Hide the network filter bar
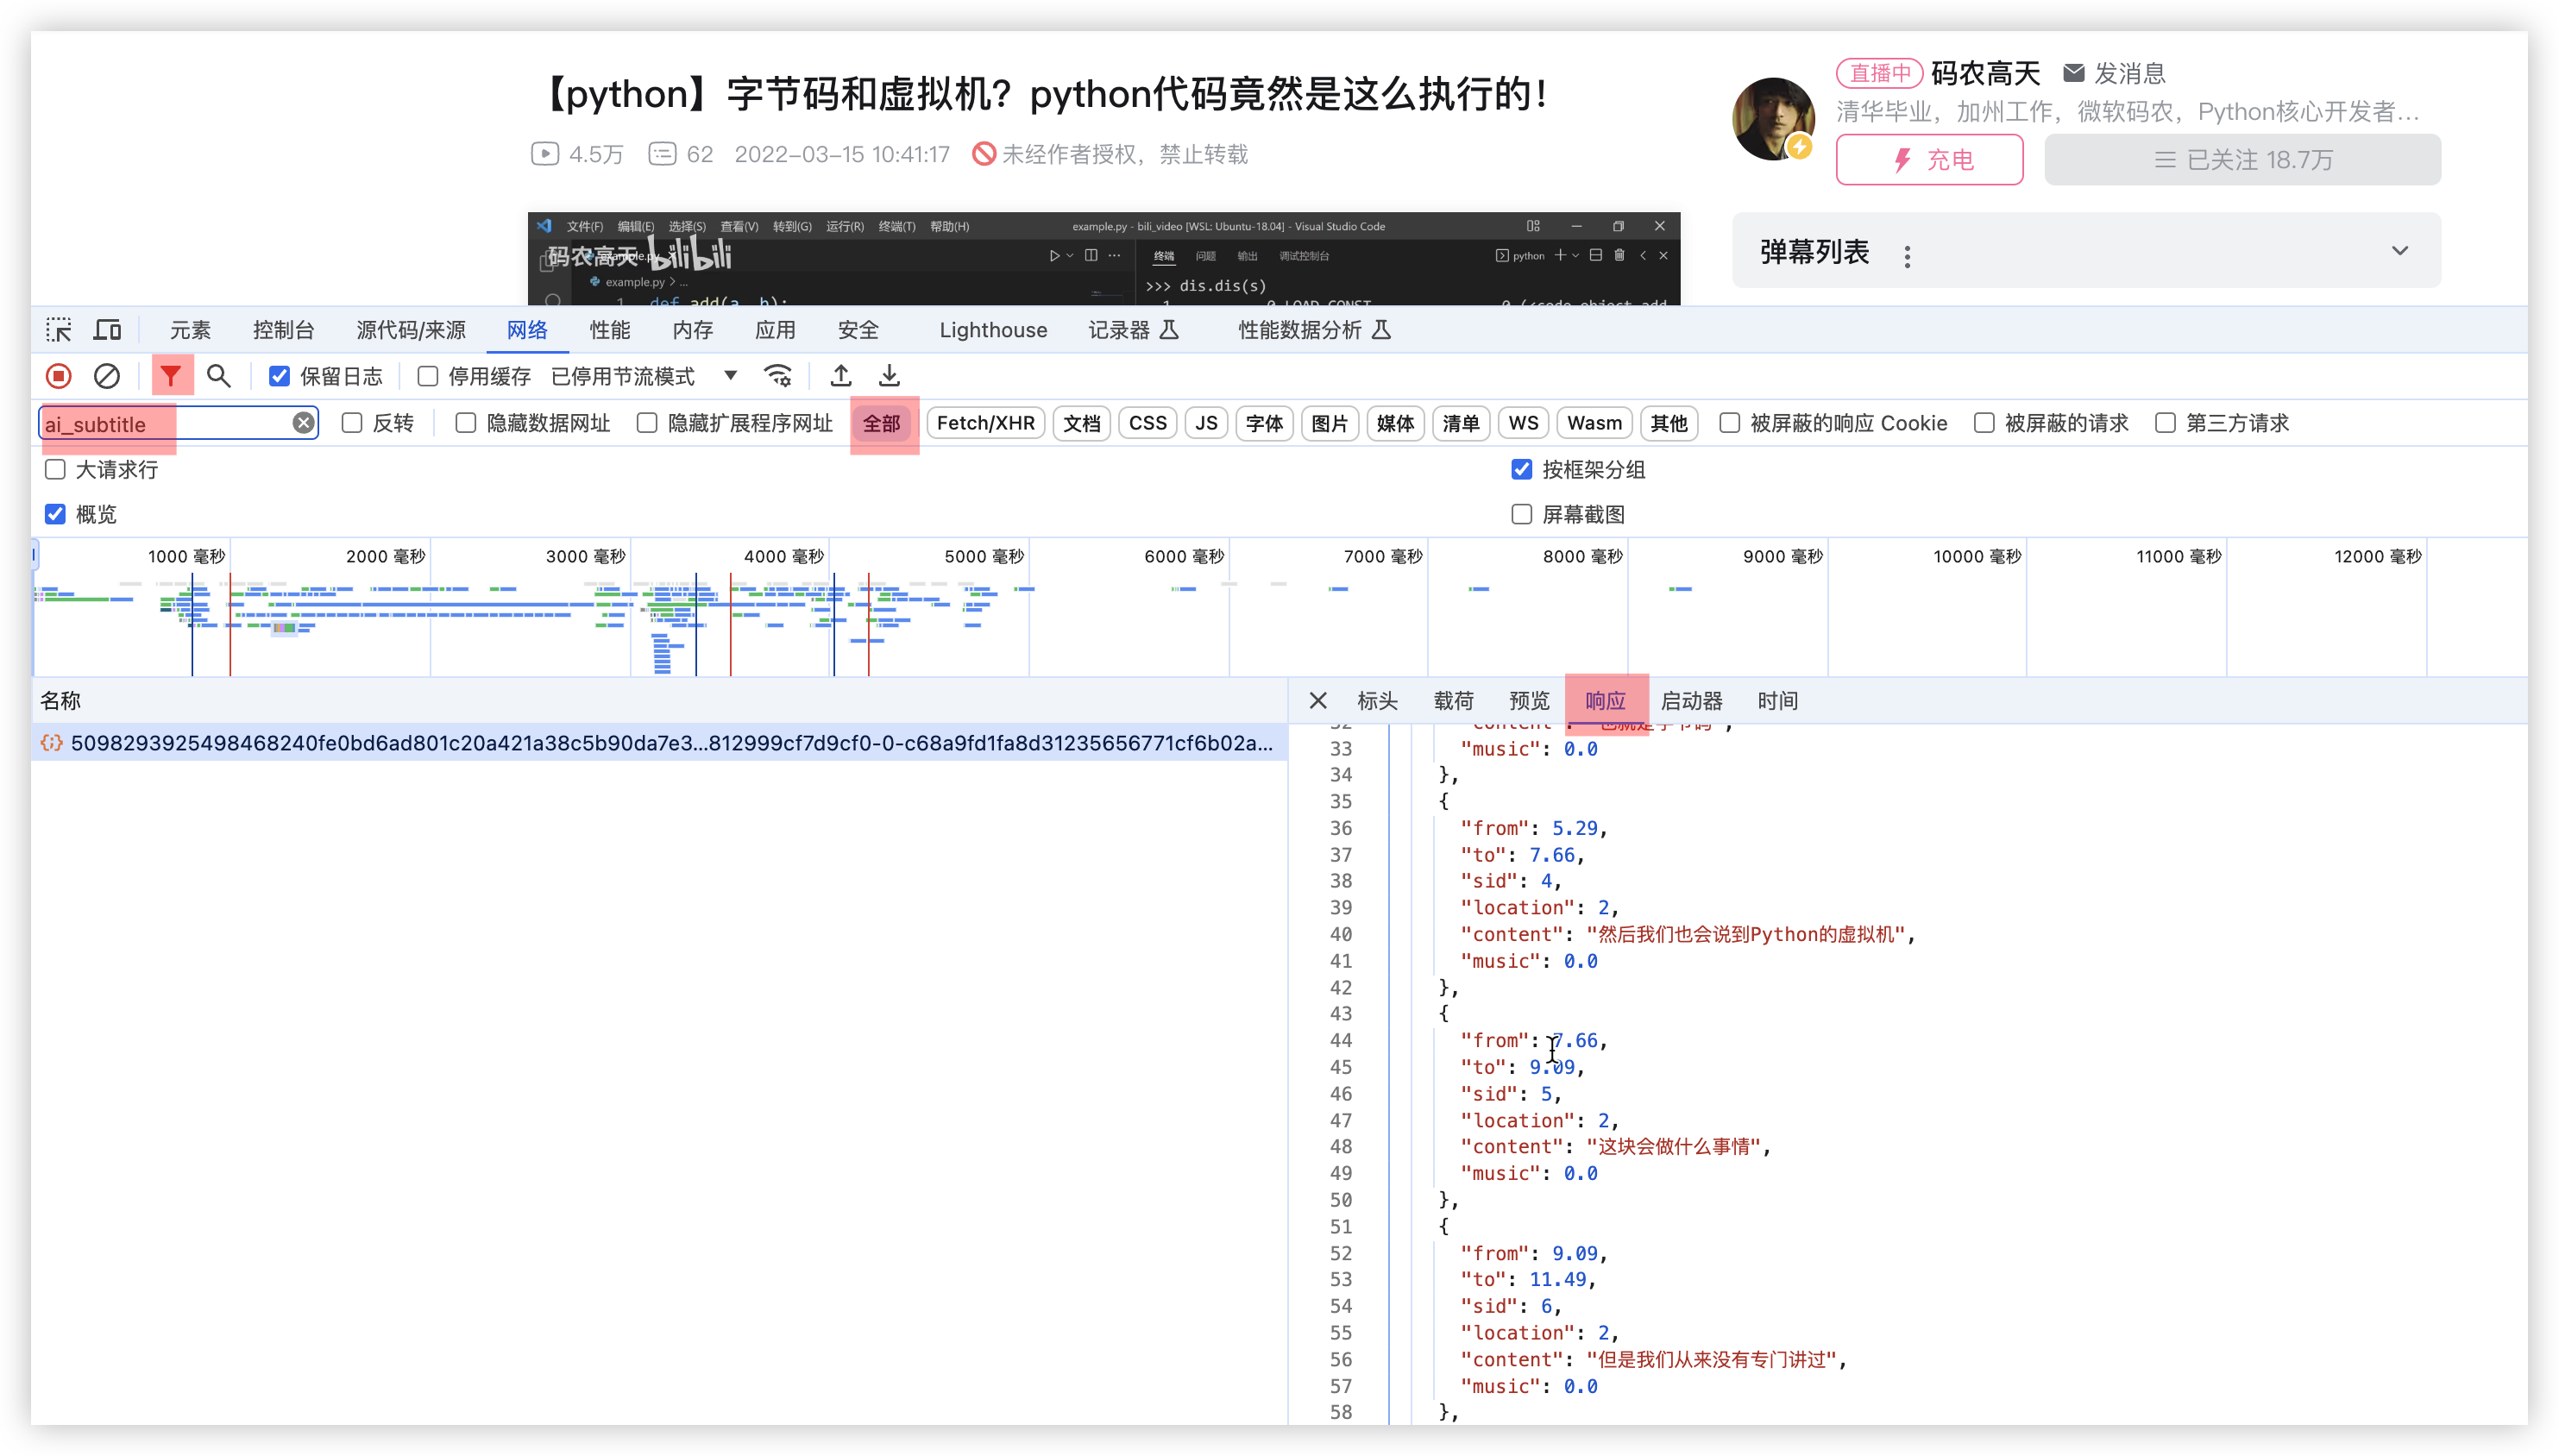This screenshot has width=2559, height=1456. 171,376
